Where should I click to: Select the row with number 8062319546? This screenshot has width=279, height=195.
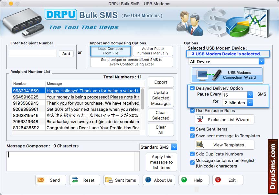pos(76,115)
